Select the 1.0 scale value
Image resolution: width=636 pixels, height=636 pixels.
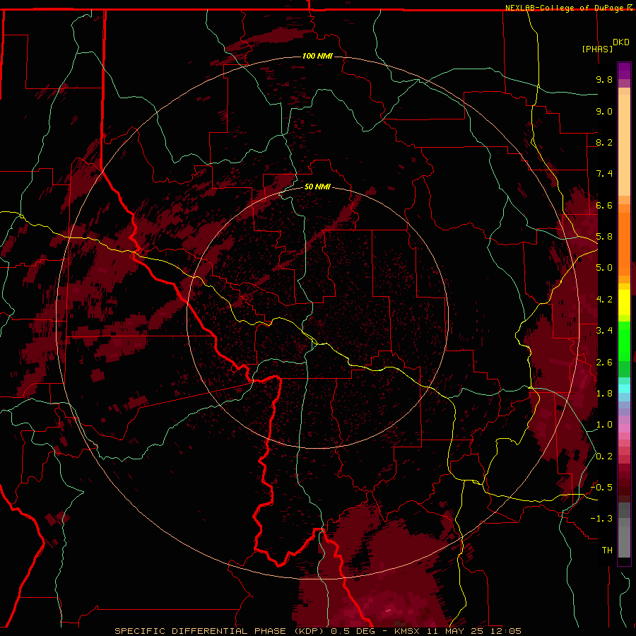pos(604,425)
